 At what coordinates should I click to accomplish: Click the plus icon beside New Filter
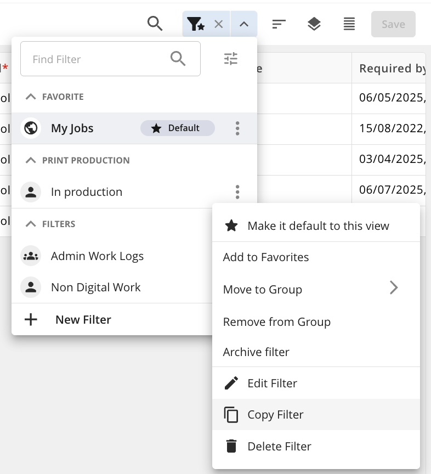pyautogui.click(x=31, y=319)
